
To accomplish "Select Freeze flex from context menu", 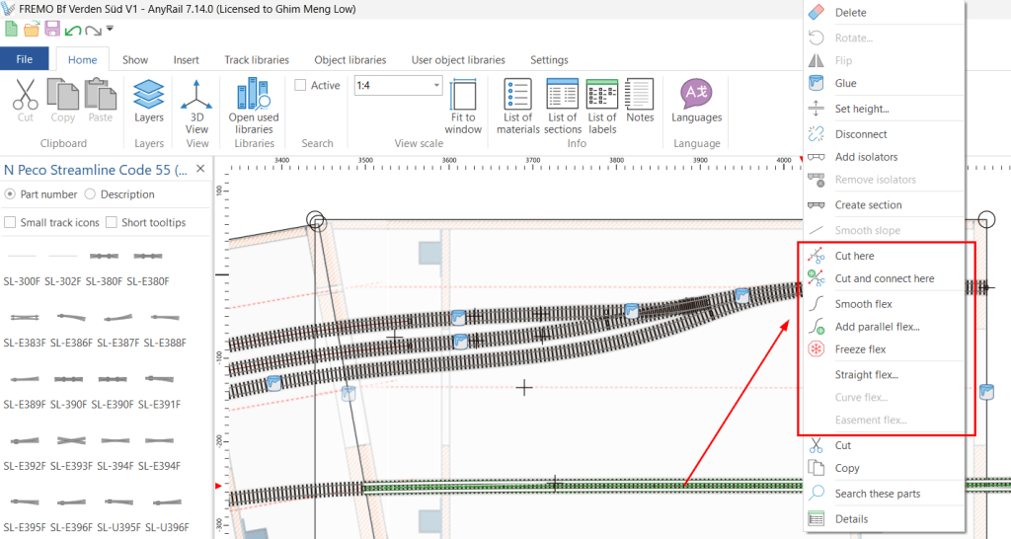I will pyautogui.click(x=860, y=349).
